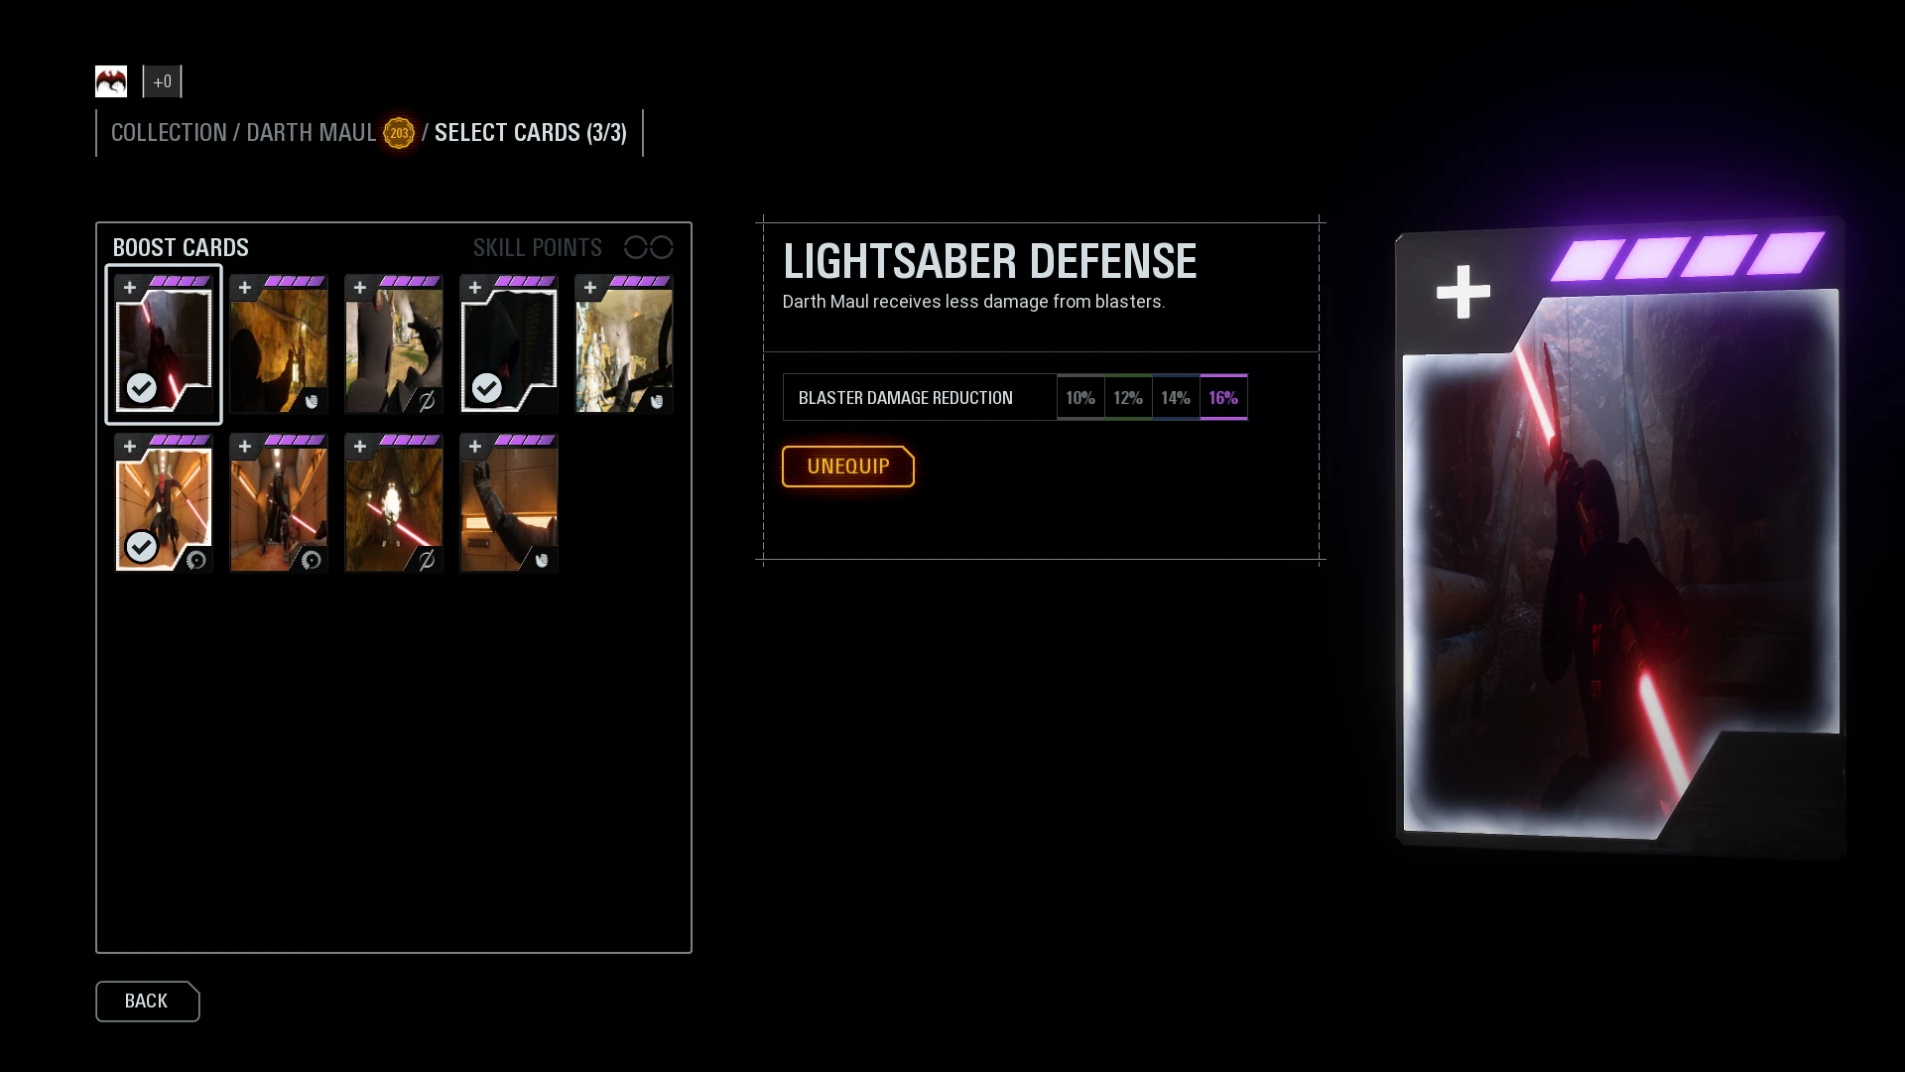Select the 16% blaster damage reduction tier
1905x1072 pixels.
(1223, 398)
